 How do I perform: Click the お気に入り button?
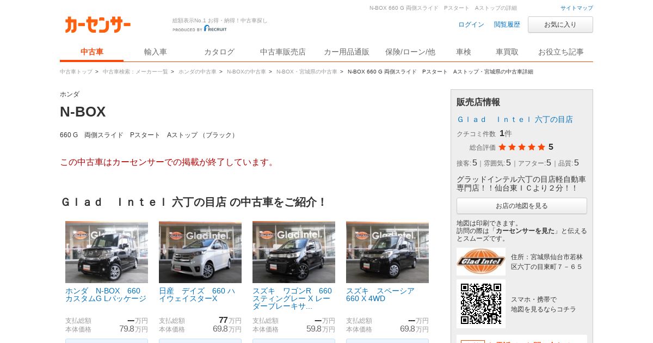pos(560,24)
